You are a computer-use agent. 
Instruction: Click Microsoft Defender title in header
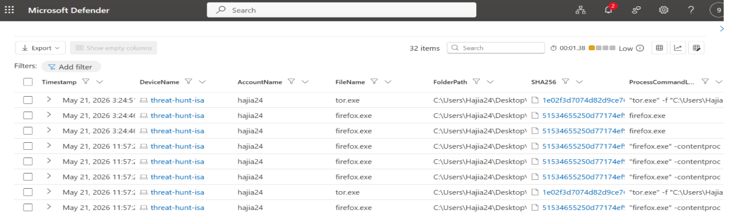69,11
